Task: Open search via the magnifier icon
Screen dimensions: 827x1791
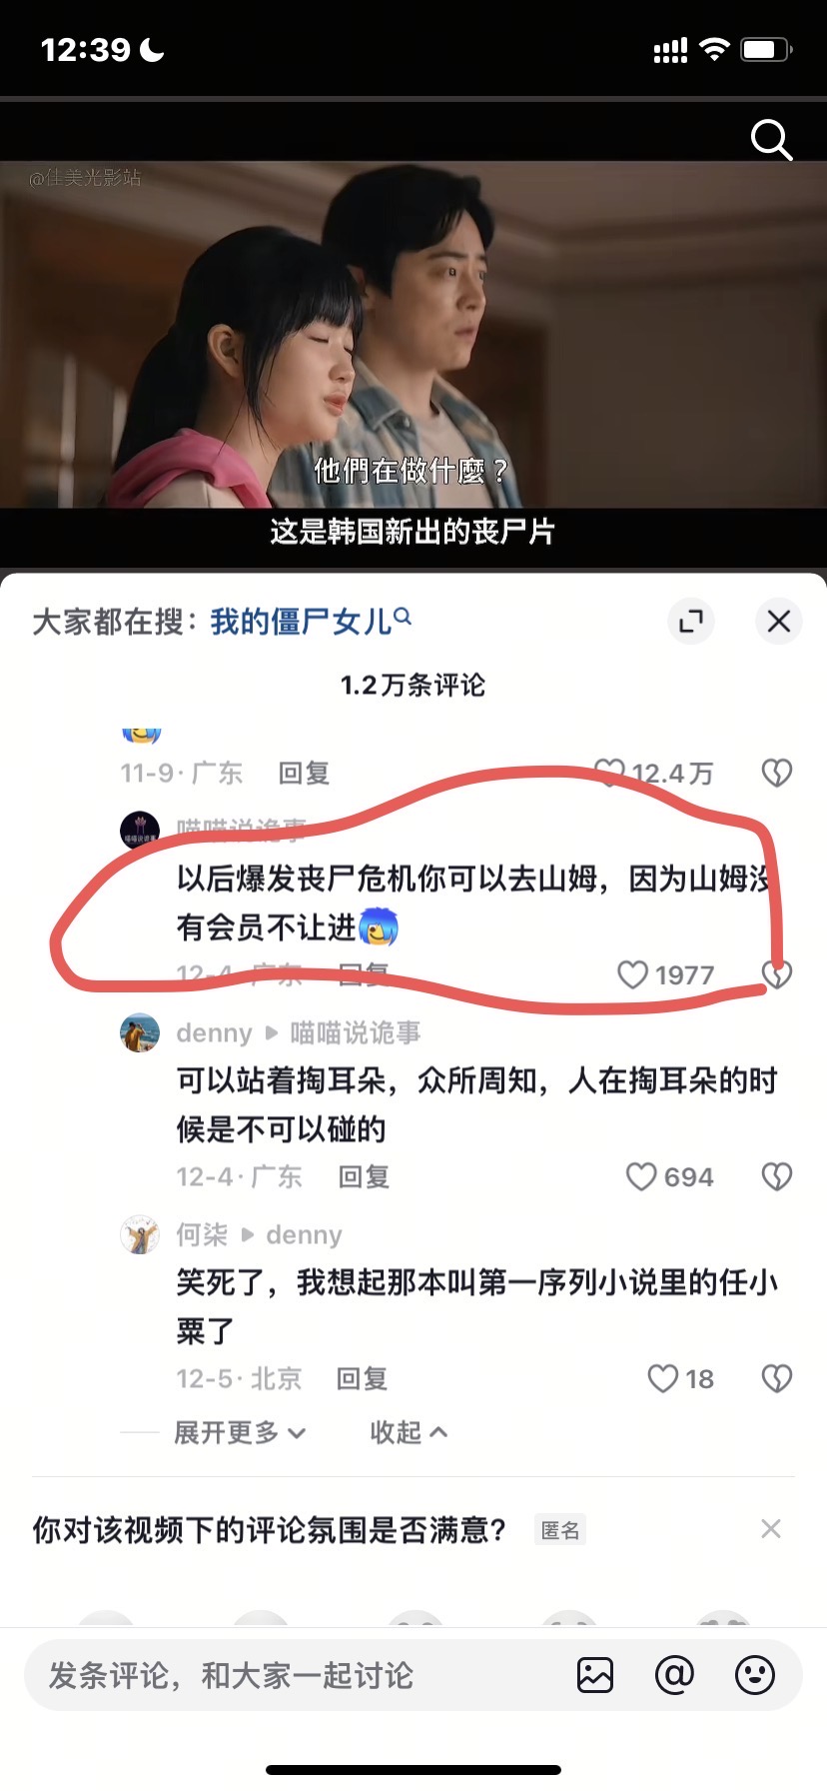Action: (771, 140)
